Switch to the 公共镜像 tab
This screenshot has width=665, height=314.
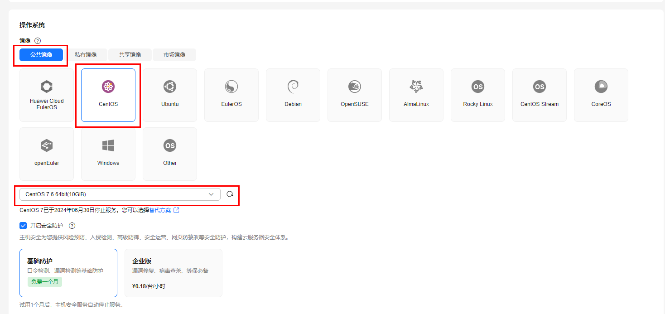(x=41, y=55)
